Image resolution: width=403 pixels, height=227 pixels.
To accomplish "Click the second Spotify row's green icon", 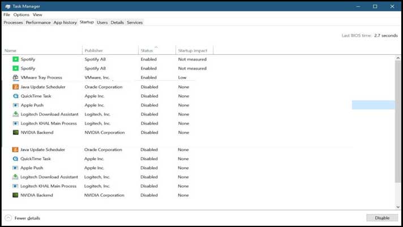I will [15, 68].
